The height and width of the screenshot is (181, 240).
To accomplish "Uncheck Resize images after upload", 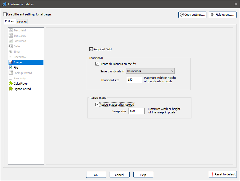I will point(97,105).
